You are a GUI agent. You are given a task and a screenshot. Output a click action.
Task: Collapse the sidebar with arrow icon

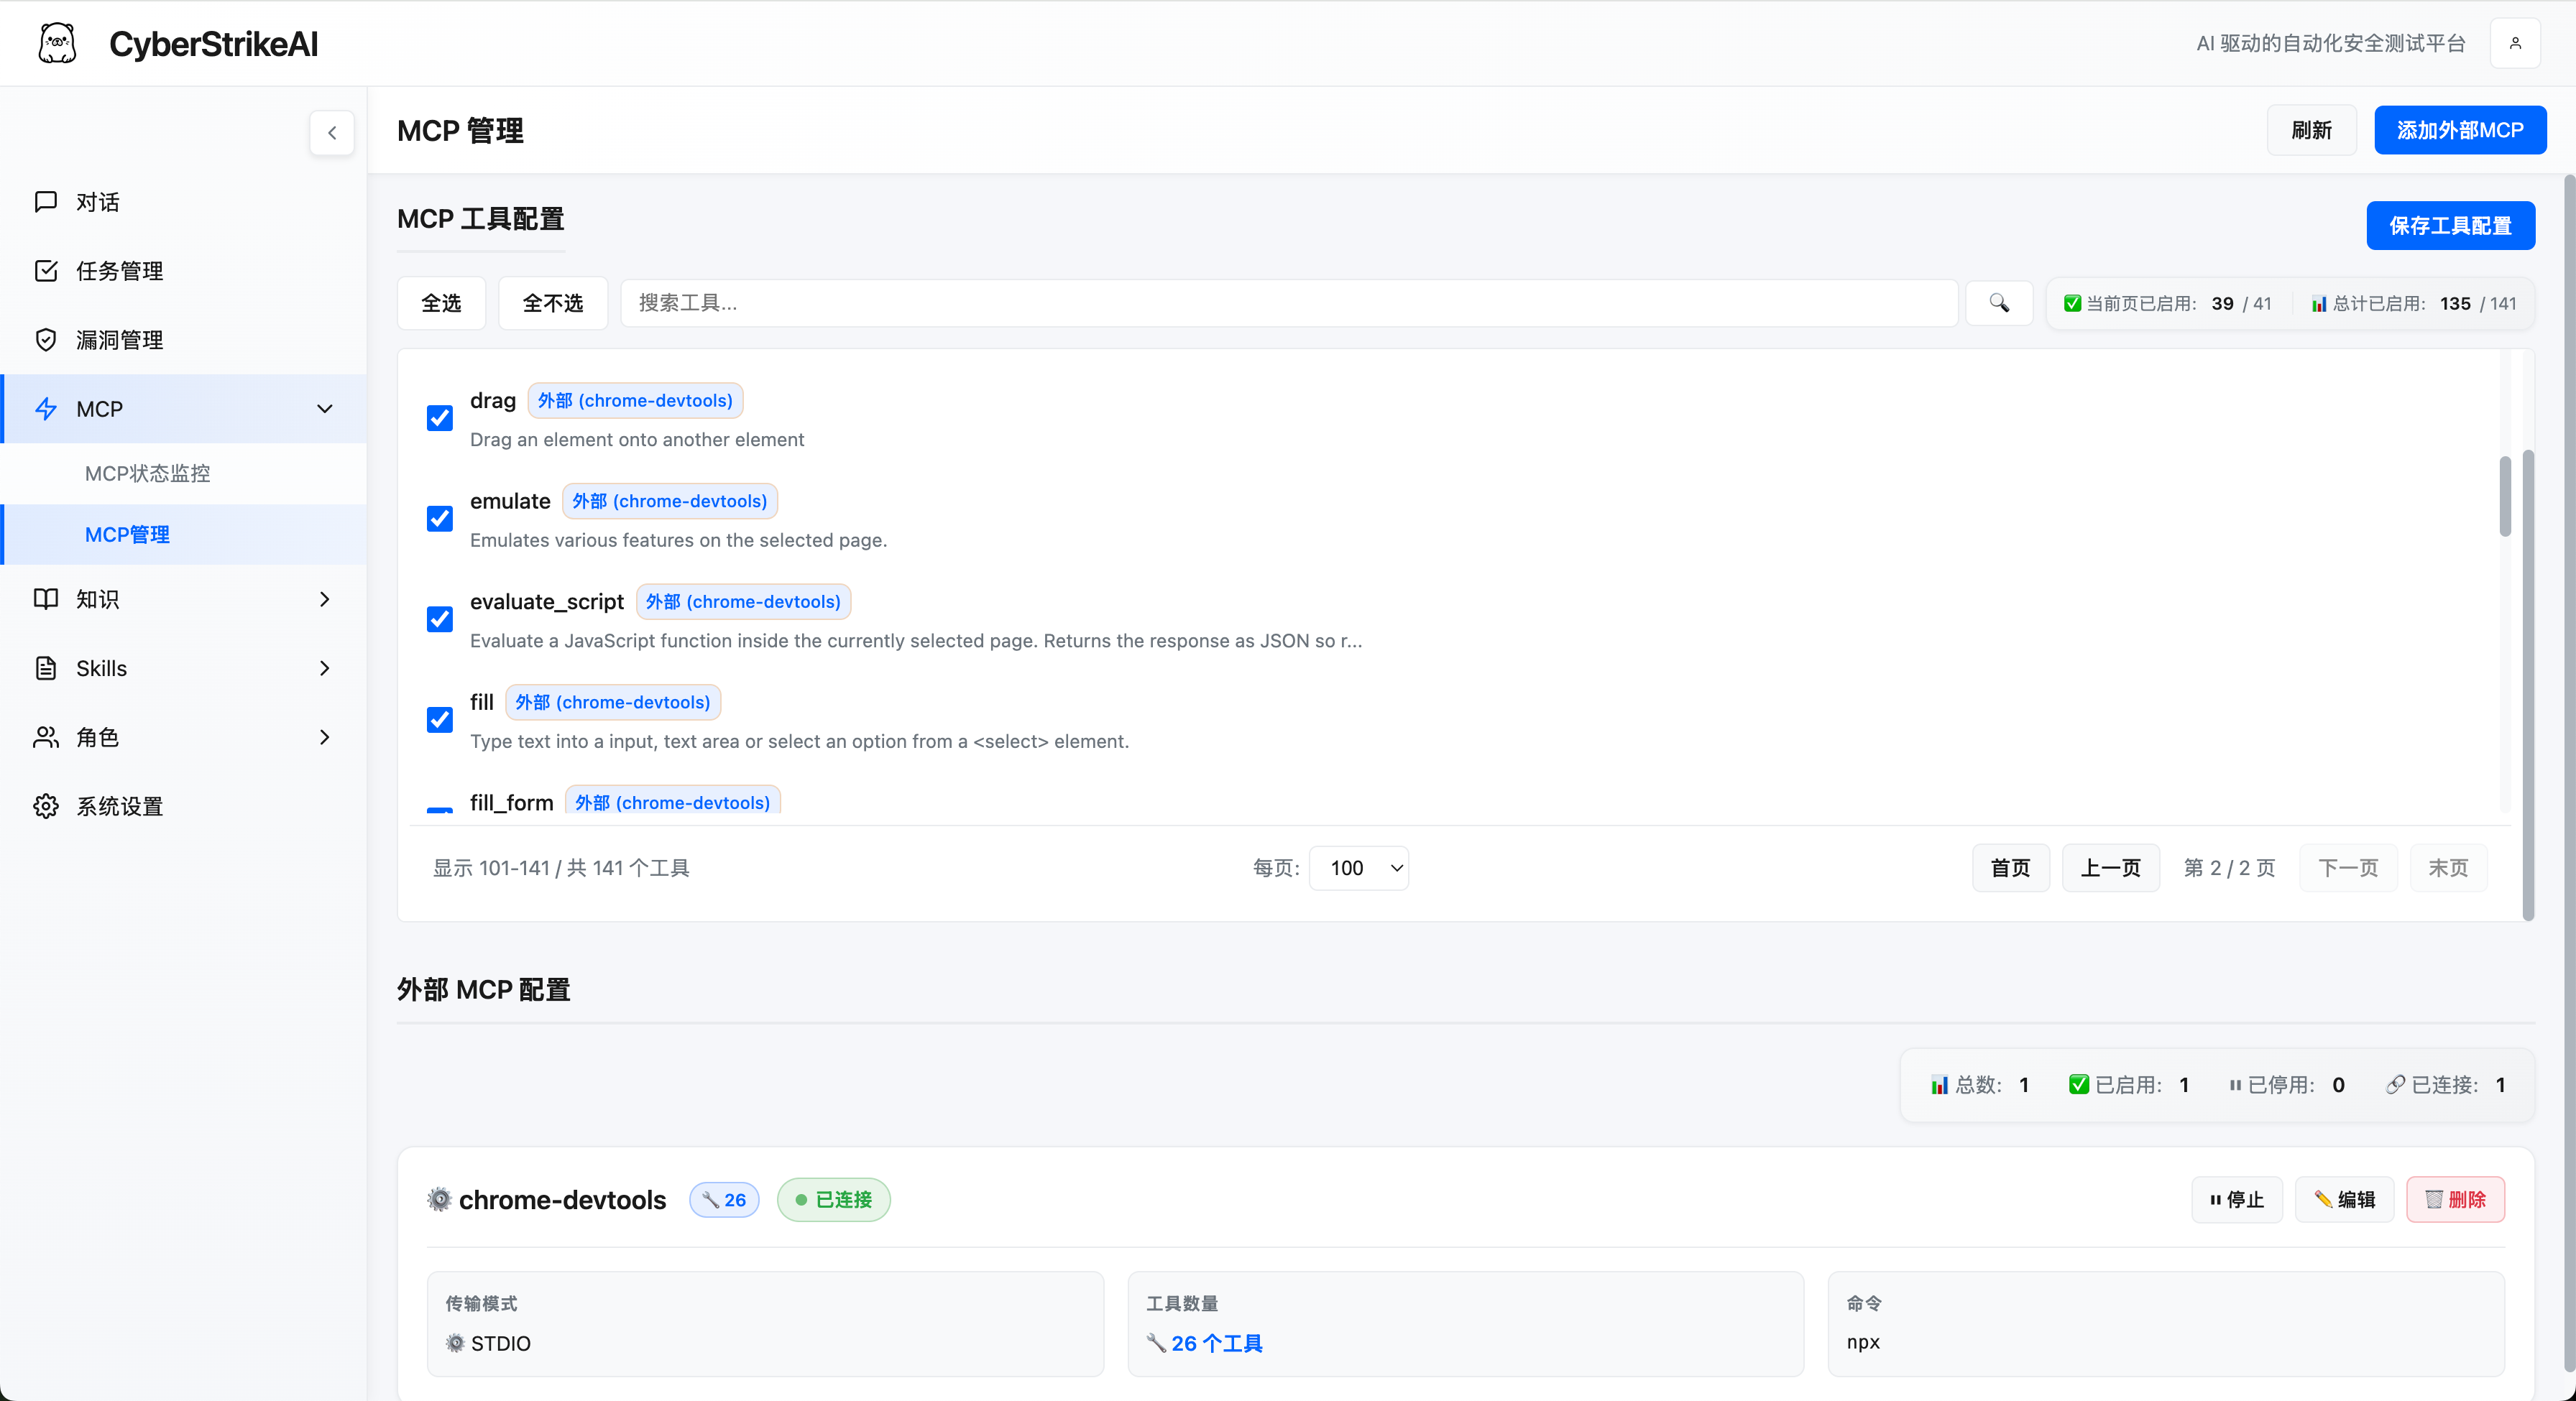[x=332, y=133]
